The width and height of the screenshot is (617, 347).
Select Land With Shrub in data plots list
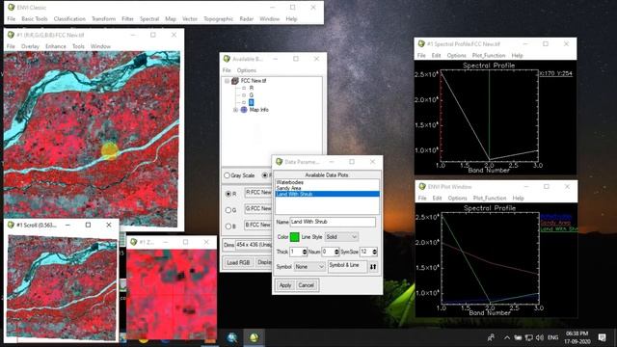[x=327, y=194]
